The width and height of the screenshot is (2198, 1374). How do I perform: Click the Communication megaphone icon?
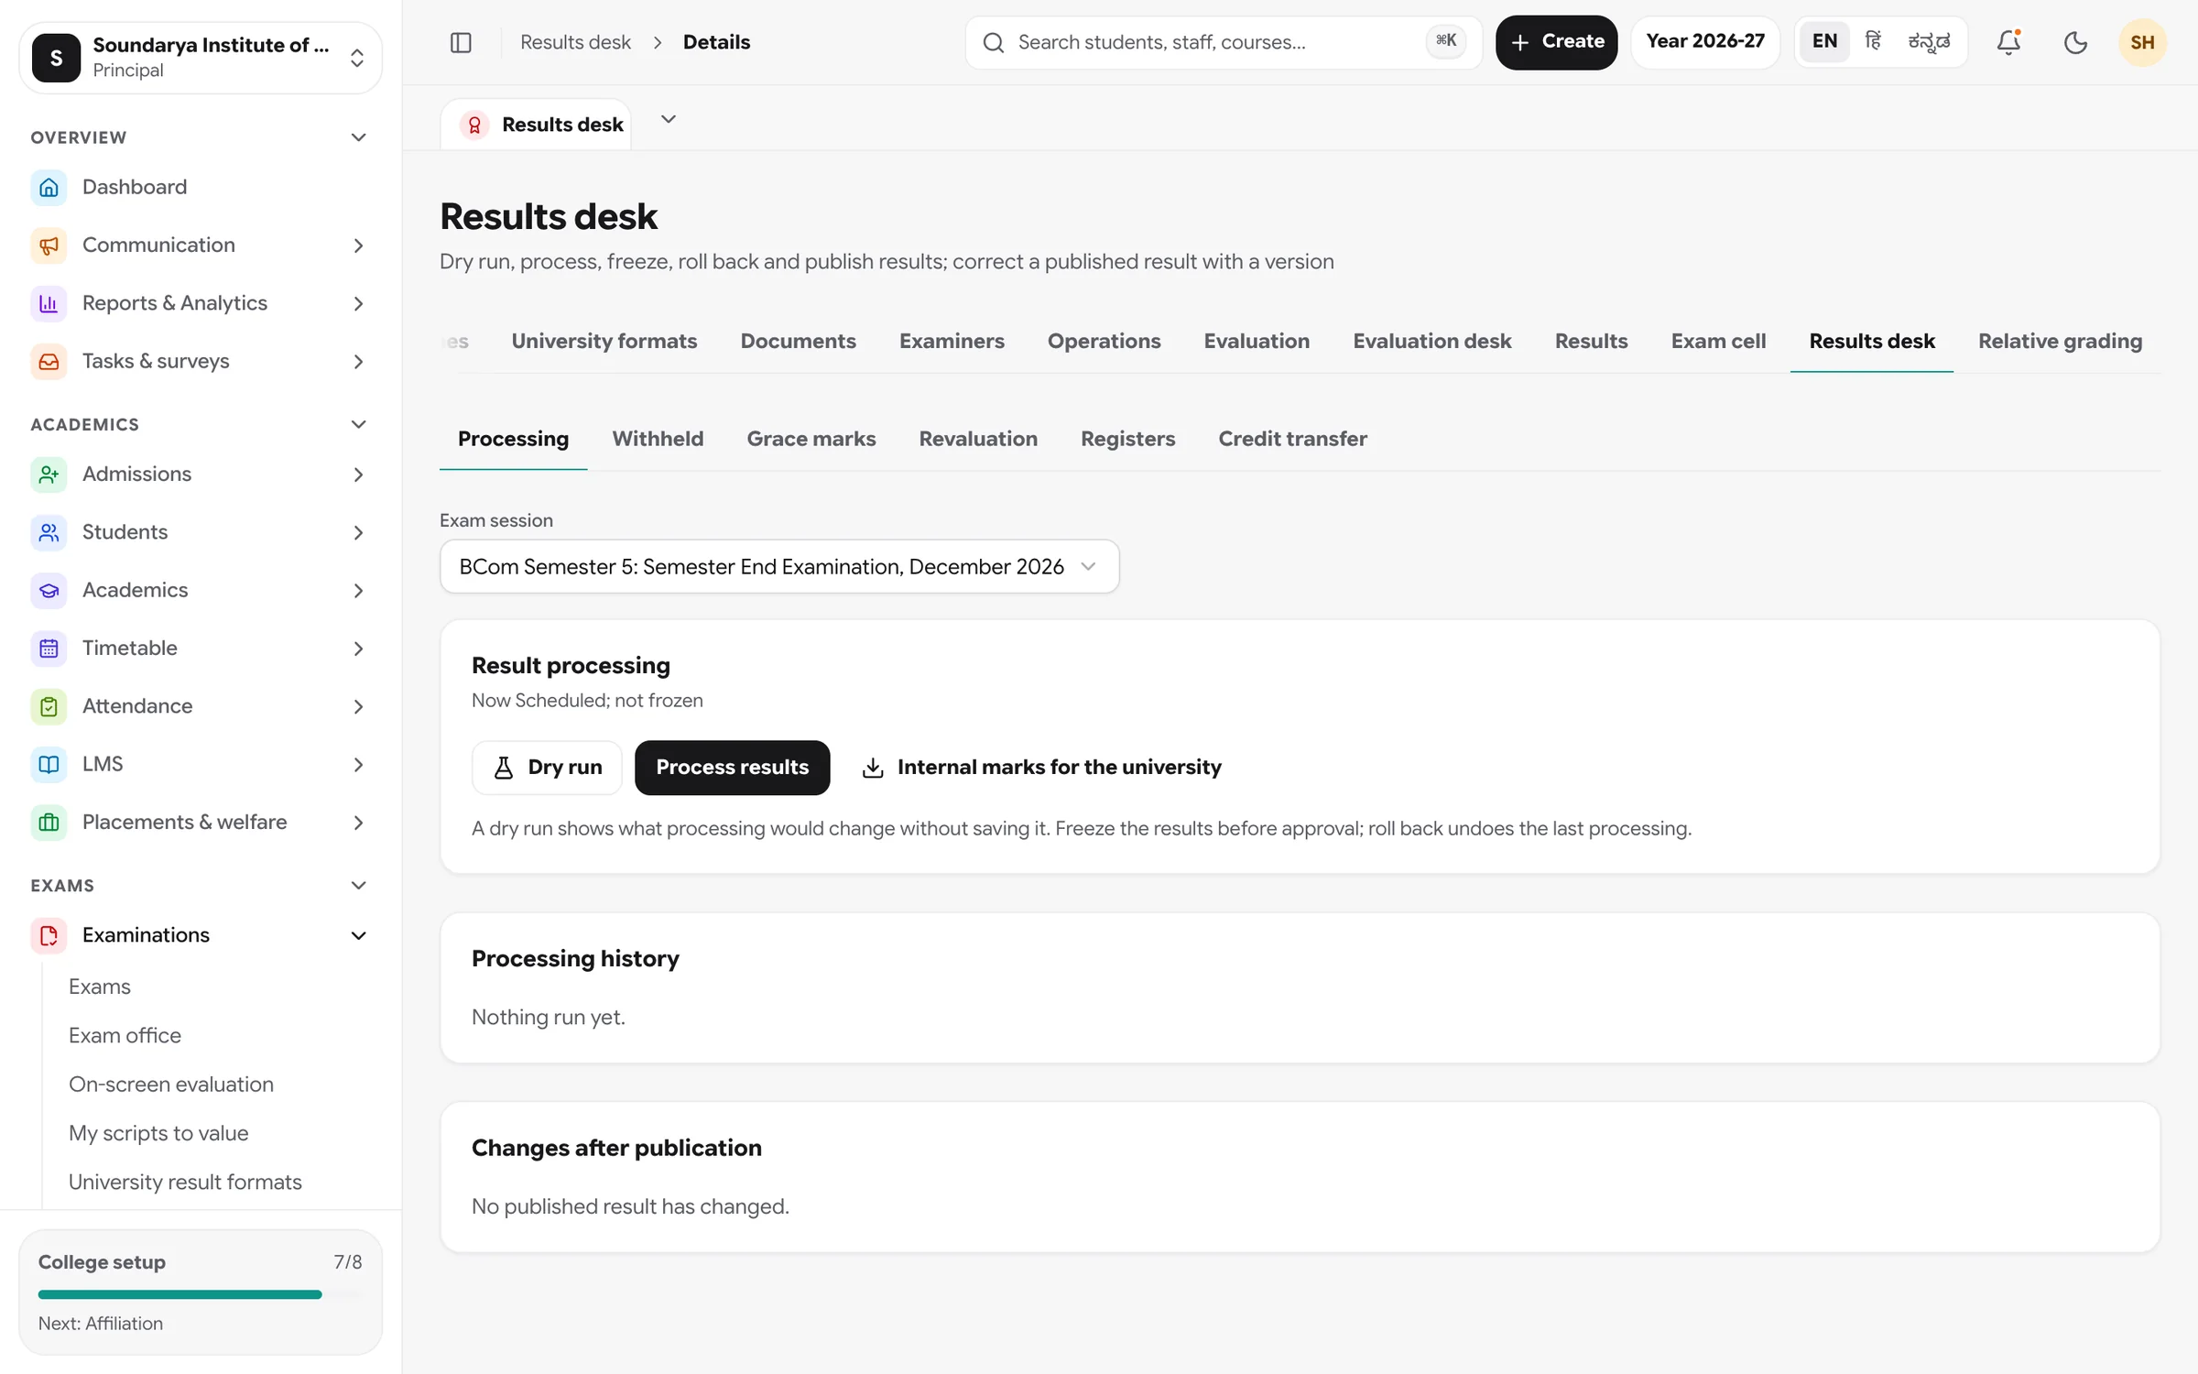click(x=49, y=245)
